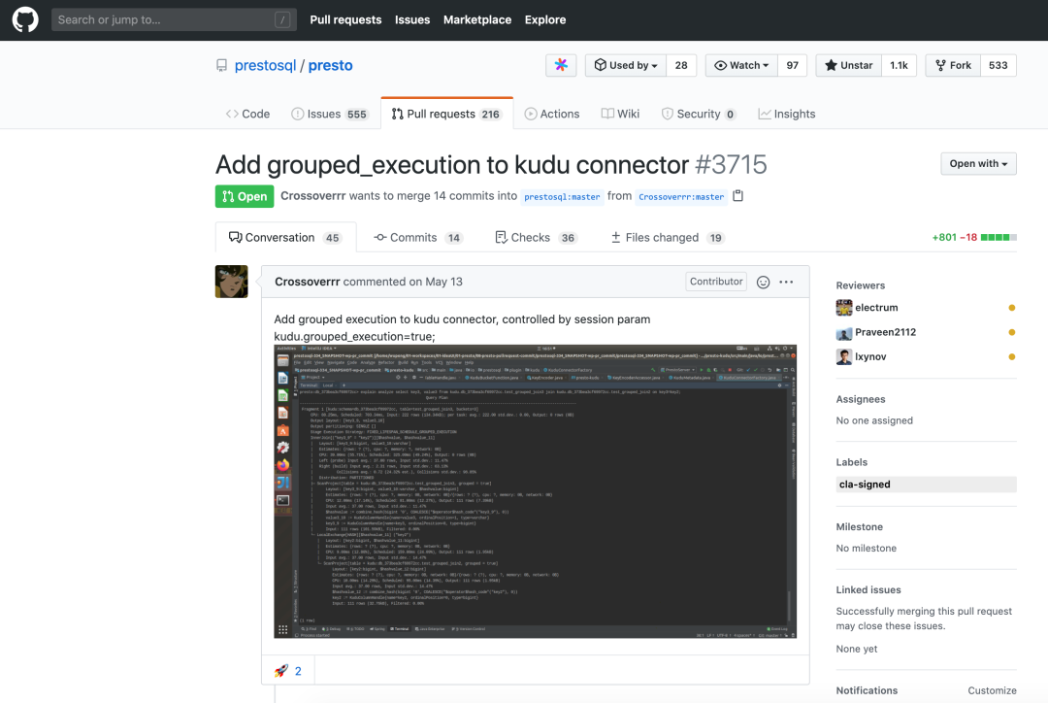Open the 'on May 13' comment timestamp

pos(436,282)
